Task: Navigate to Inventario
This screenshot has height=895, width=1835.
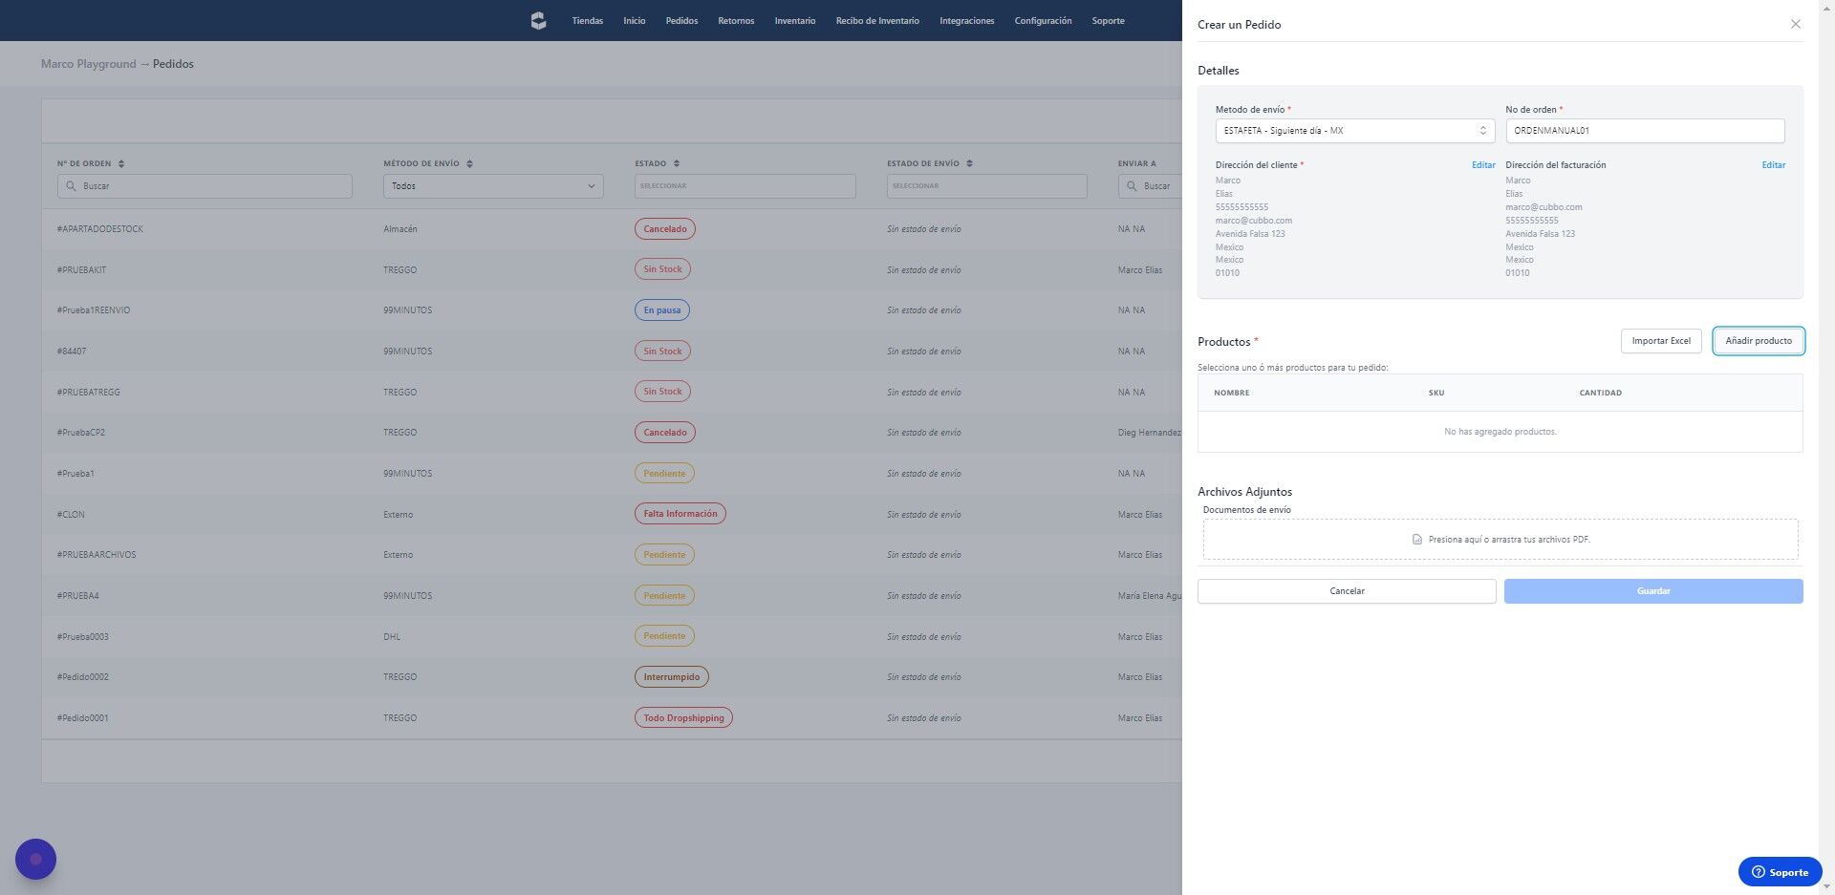Action: [795, 20]
